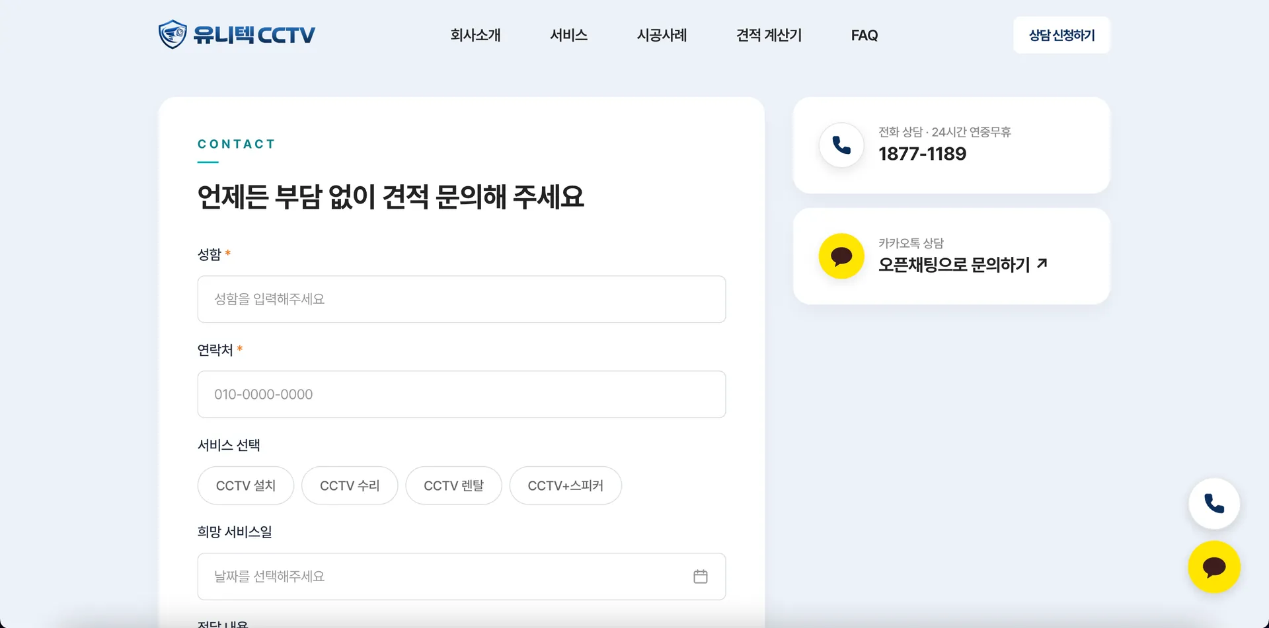Select the CCTV 수리 service chip
This screenshot has width=1269, height=628.
tap(350, 485)
